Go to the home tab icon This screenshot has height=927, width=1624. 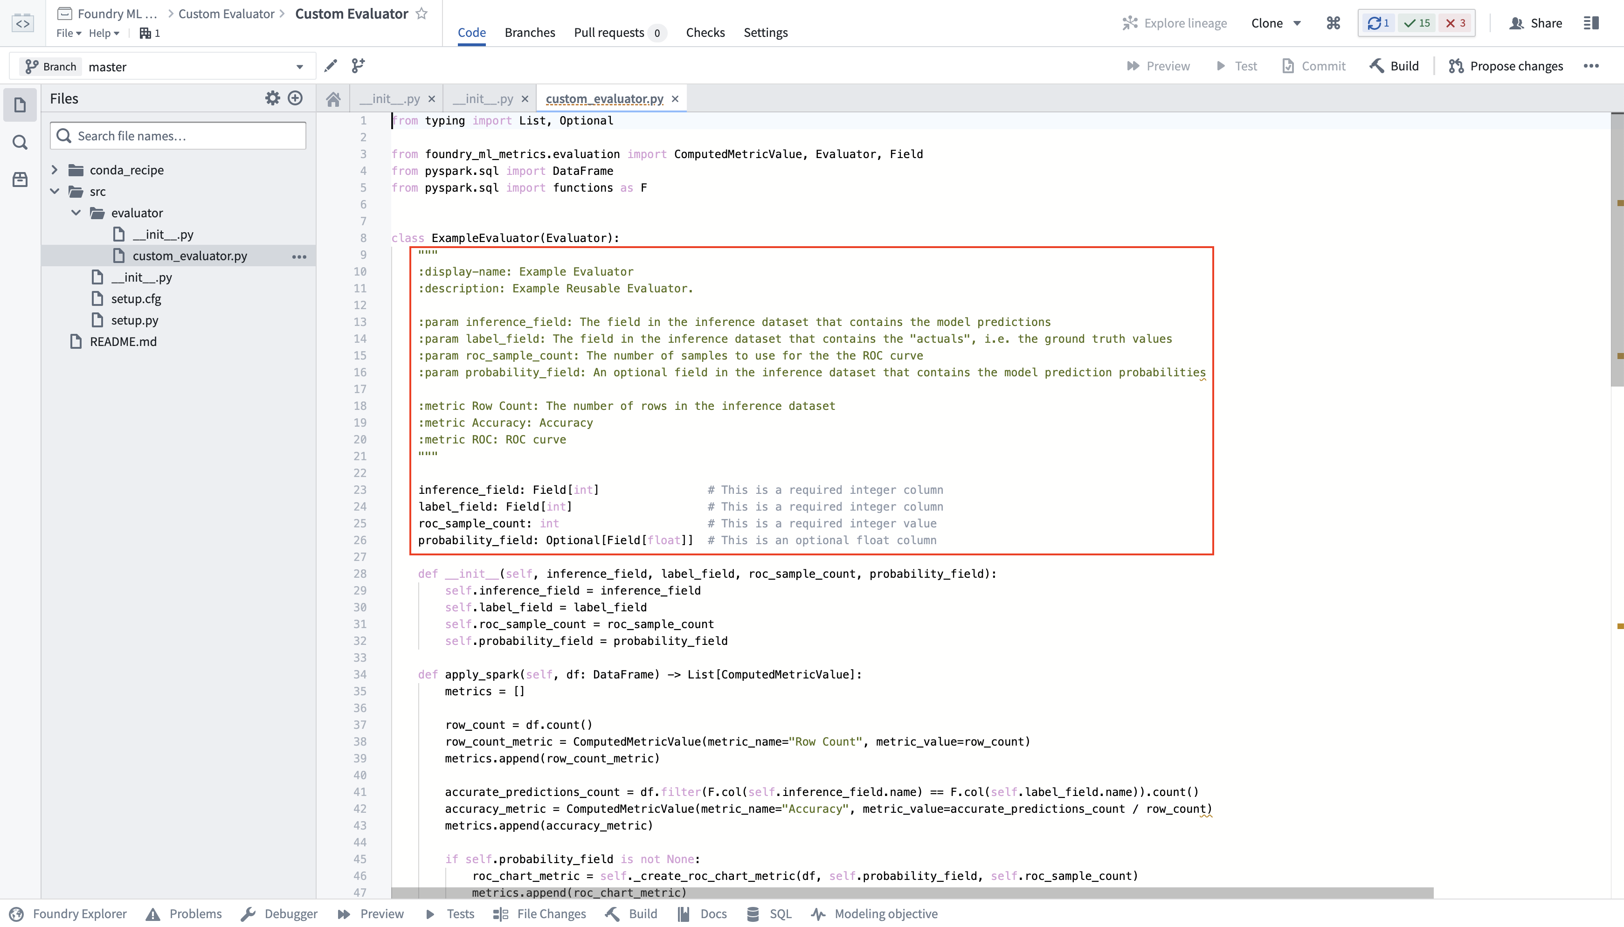tap(333, 99)
